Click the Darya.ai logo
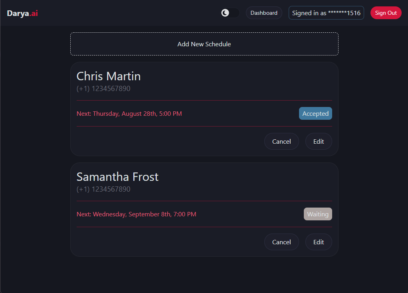 pos(22,13)
